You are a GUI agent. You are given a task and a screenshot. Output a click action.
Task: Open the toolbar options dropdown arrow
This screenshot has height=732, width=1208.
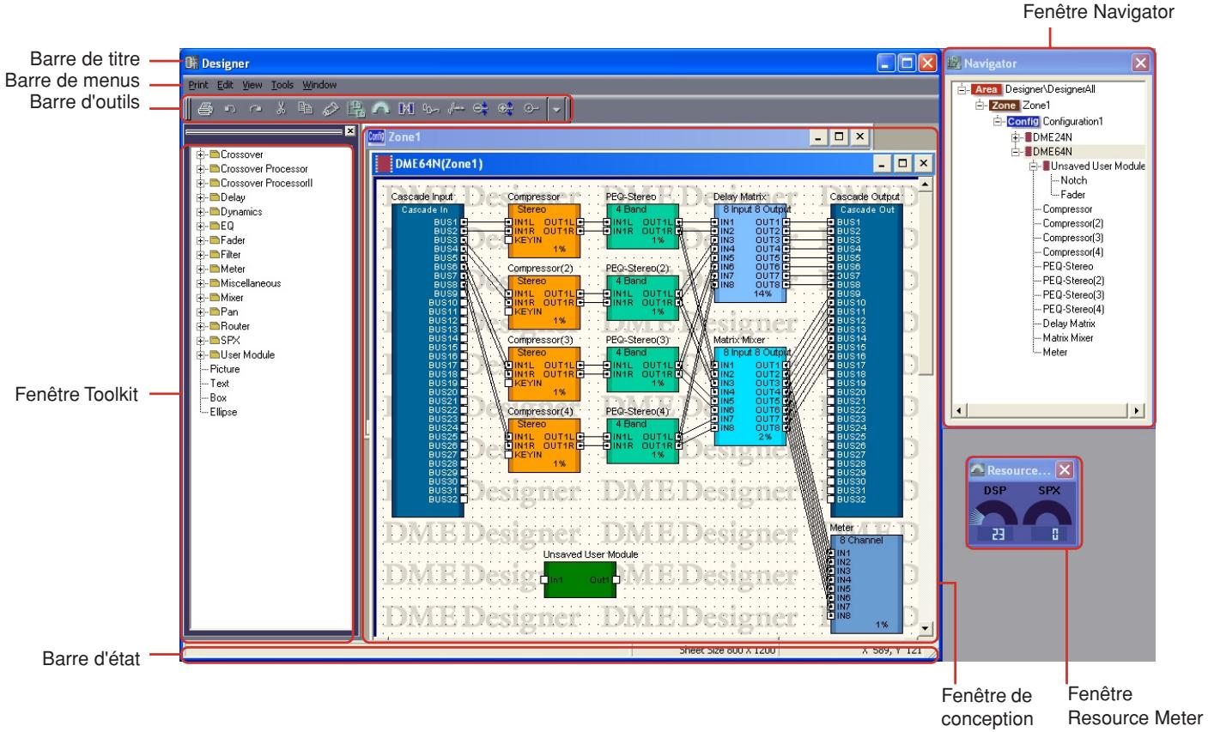557,110
